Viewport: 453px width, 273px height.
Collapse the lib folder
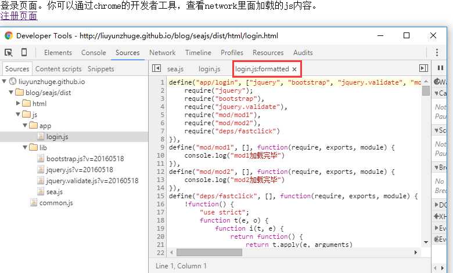tap(25, 147)
